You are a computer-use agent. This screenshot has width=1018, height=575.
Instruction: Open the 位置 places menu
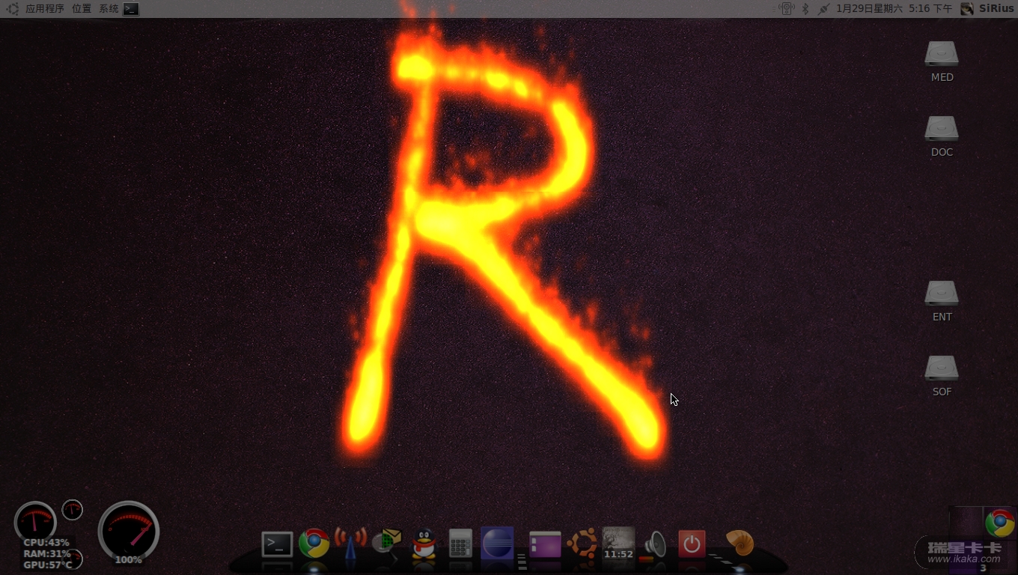(x=82, y=9)
